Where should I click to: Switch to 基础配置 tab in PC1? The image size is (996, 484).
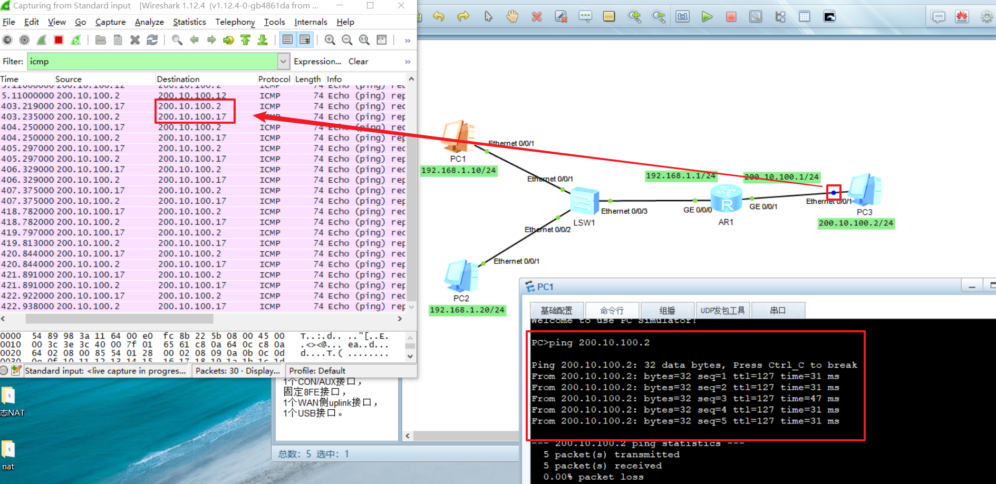coord(556,311)
